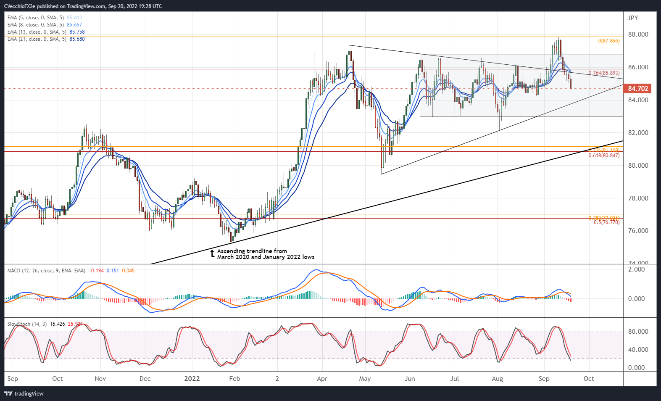Click the 2.000 label on MACD axis
Image resolution: width=661 pixels, height=401 pixels.
pos(636,269)
